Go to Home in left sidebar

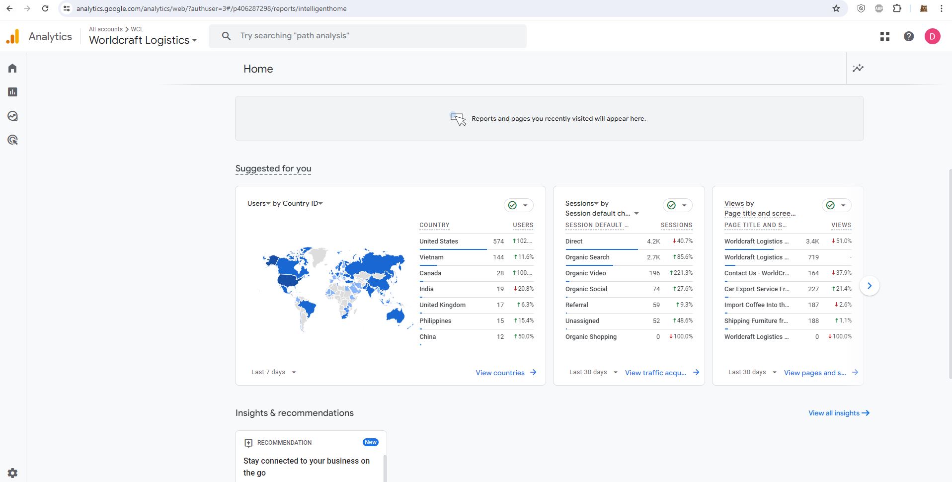(x=12, y=68)
